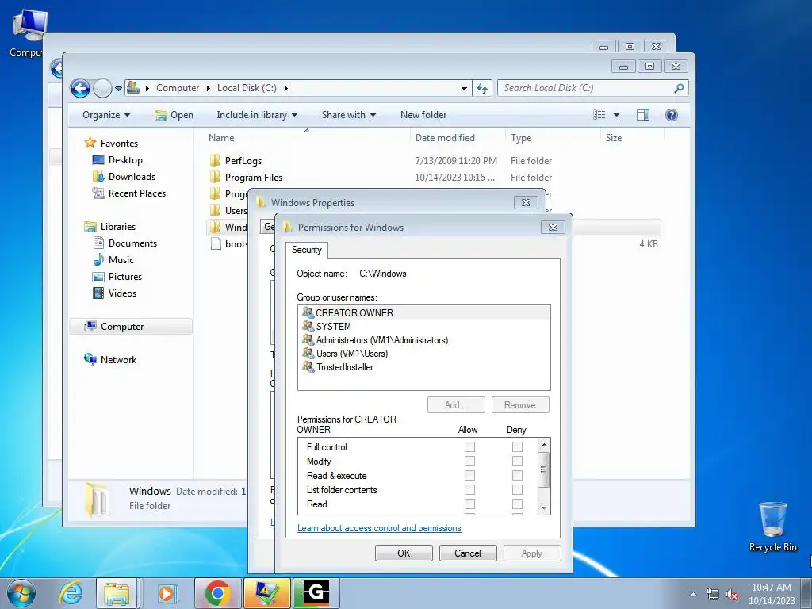This screenshot has height=609, width=812.
Task: Click the Explorer help icon
Action: pyautogui.click(x=671, y=115)
